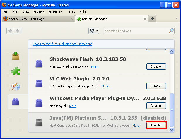The width and height of the screenshot is (181, 139).
Task: Close the Add-ons Manager tab
Action: coord(145,19)
